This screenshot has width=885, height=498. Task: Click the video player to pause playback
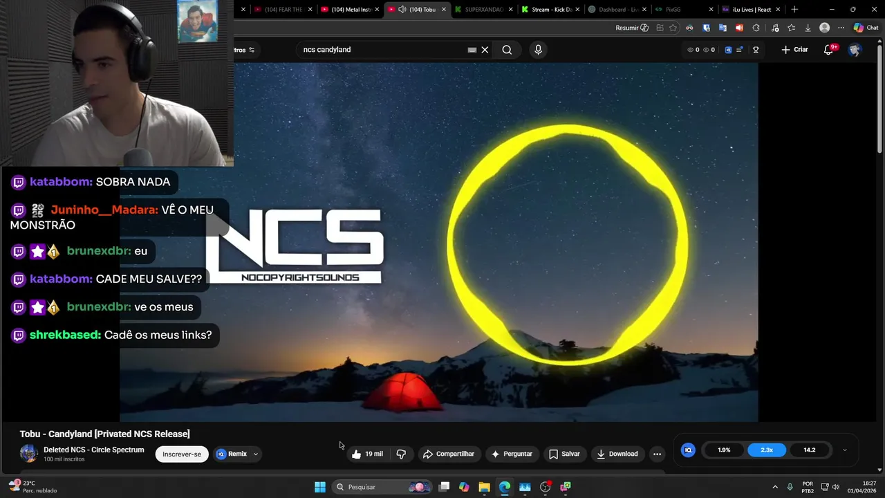pyautogui.click(x=439, y=242)
